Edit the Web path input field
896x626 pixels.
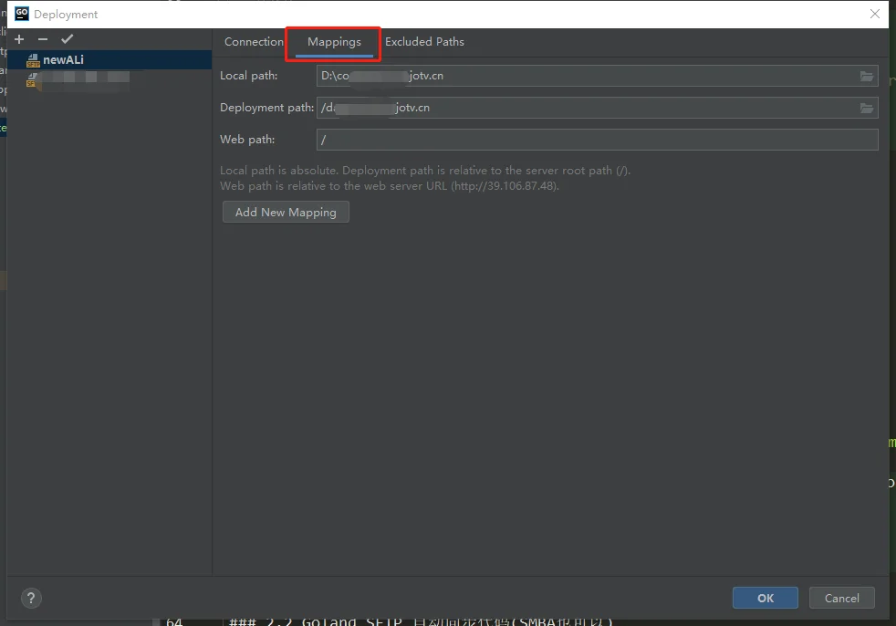click(597, 140)
